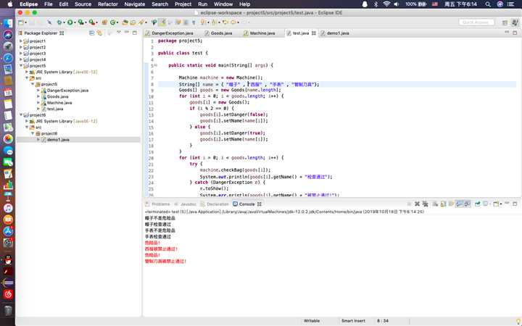The height and width of the screenshot is (326, 522).
Task: Click the Open Perspective icon
Action: pos(505,22)
